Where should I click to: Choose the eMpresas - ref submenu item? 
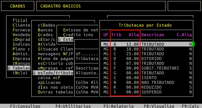coord(55,68)
